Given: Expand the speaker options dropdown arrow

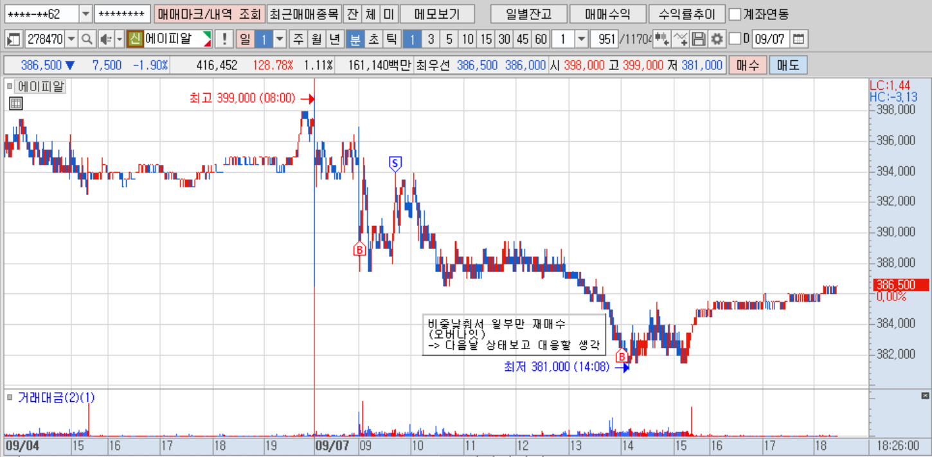Looking at the screenshot, I should tap(120, 39).
